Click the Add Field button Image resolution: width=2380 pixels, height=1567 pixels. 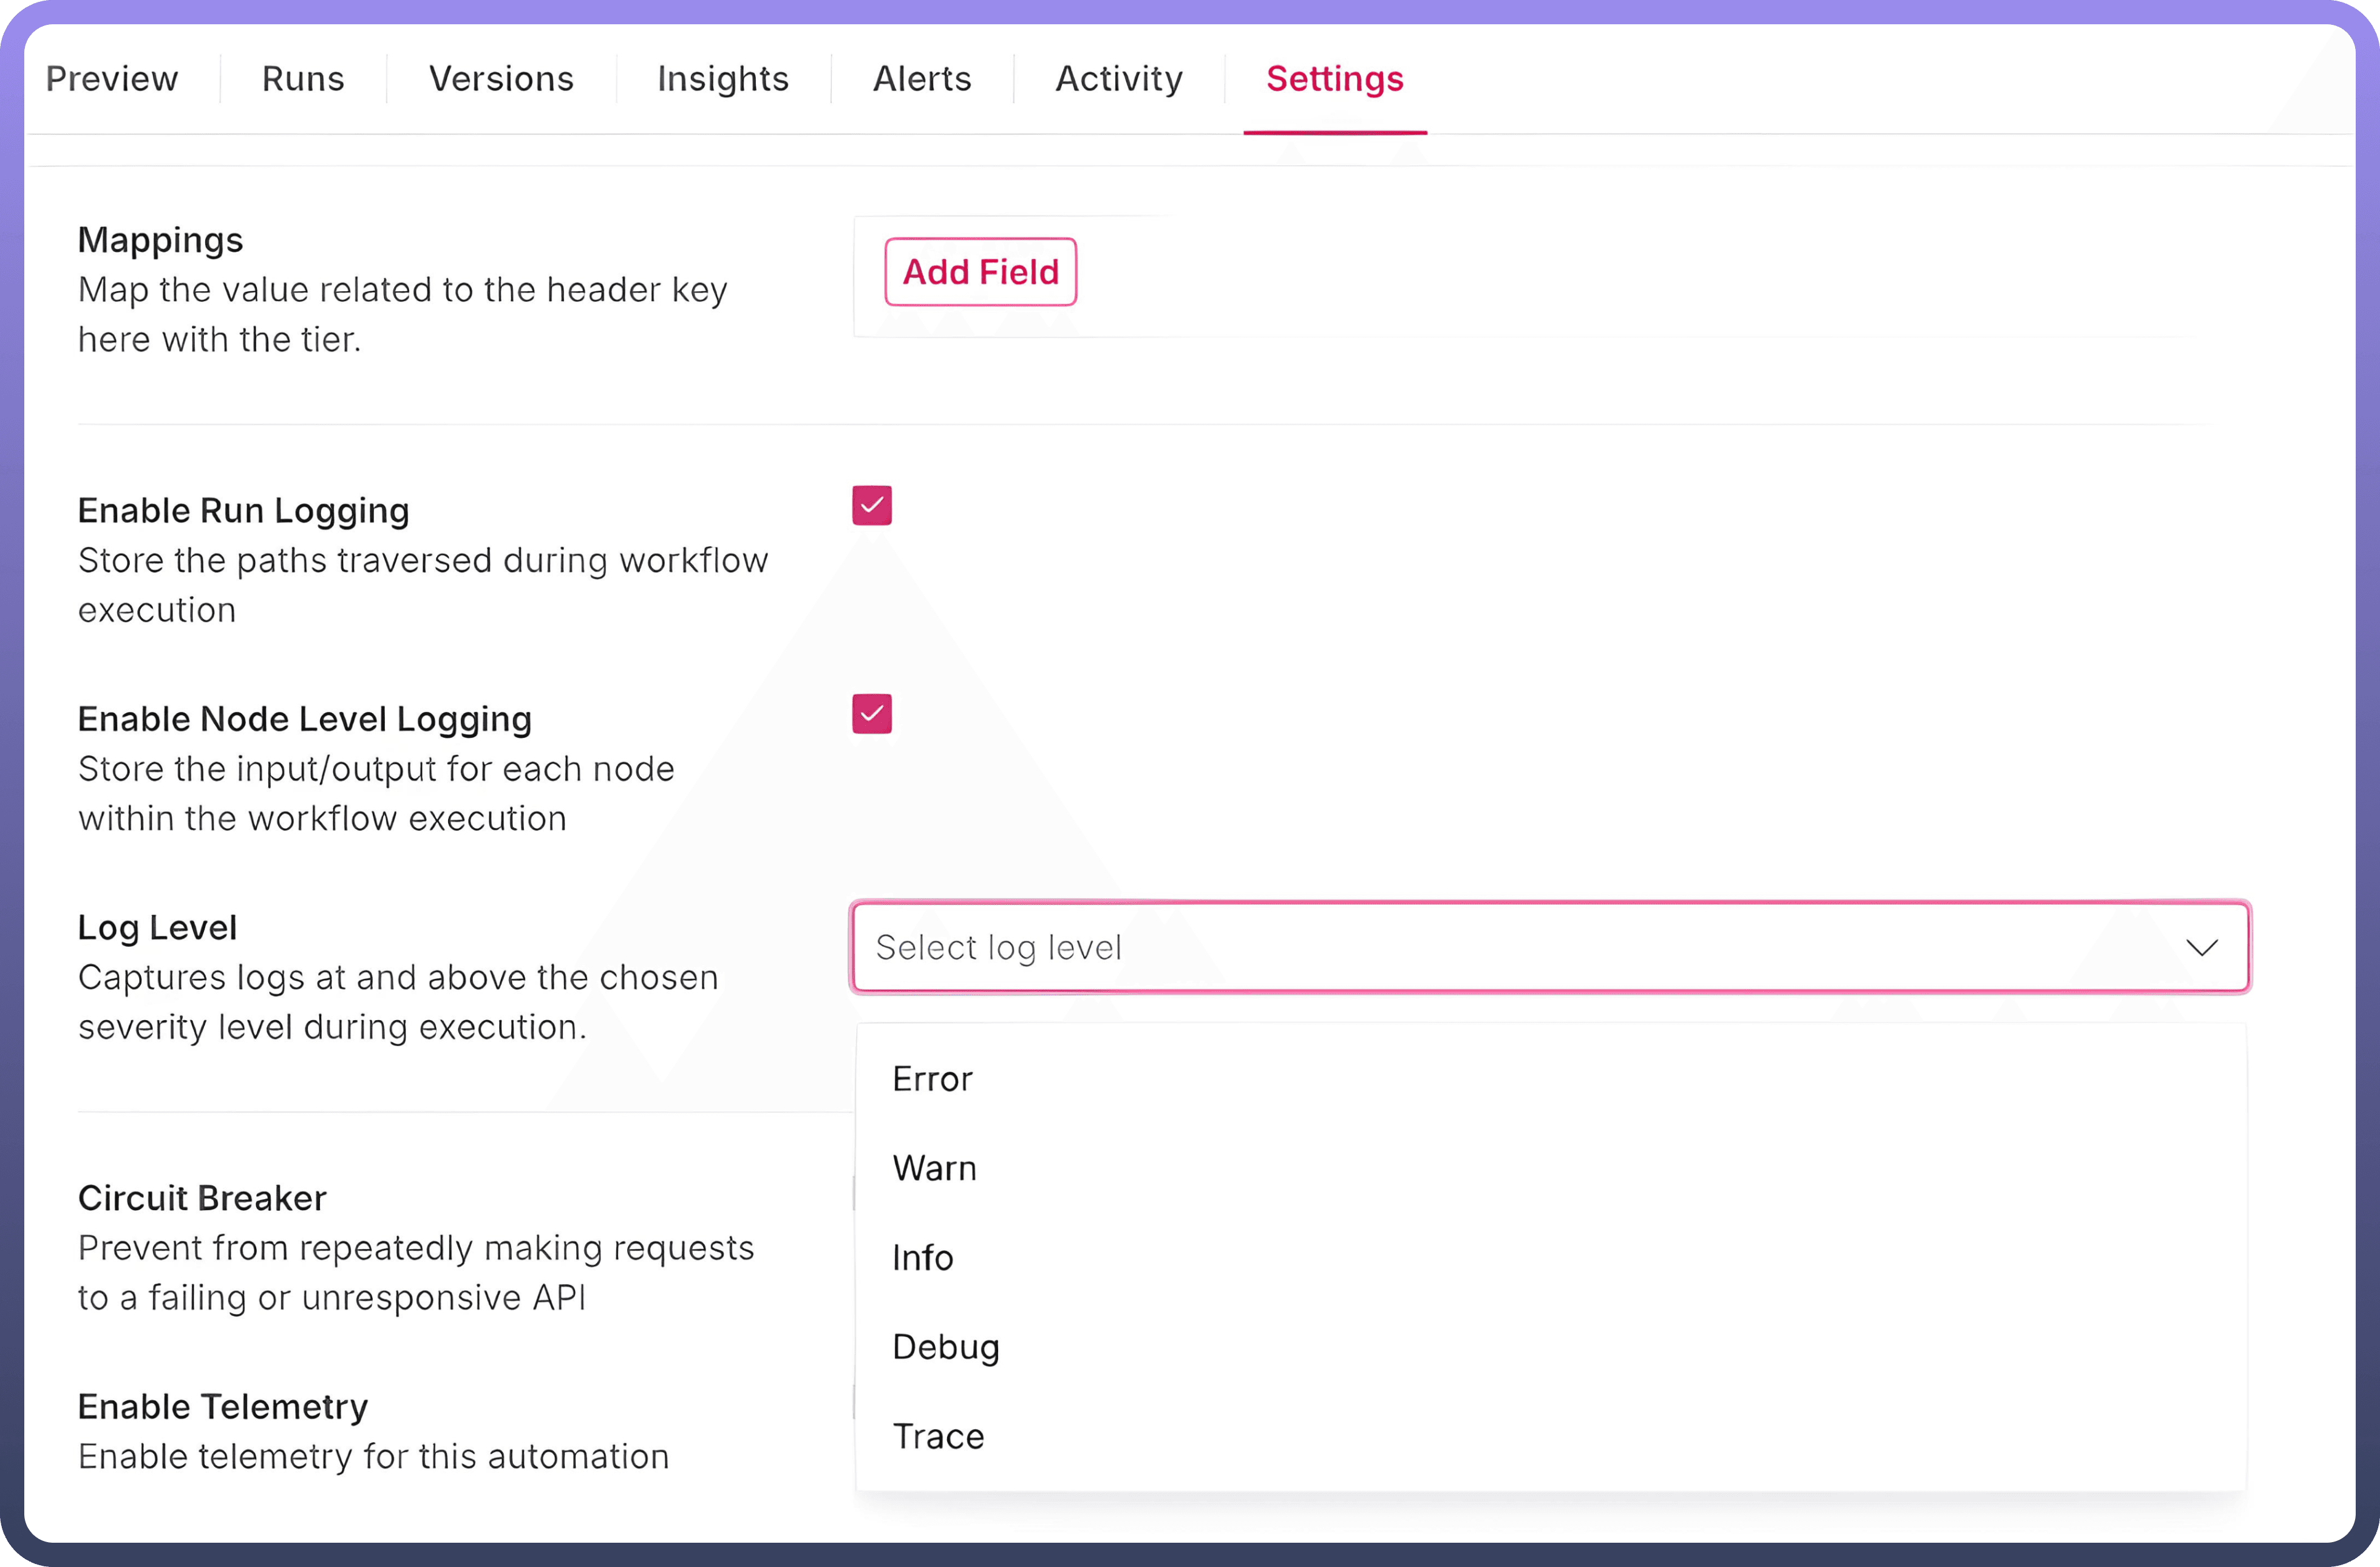click(980, 272)
